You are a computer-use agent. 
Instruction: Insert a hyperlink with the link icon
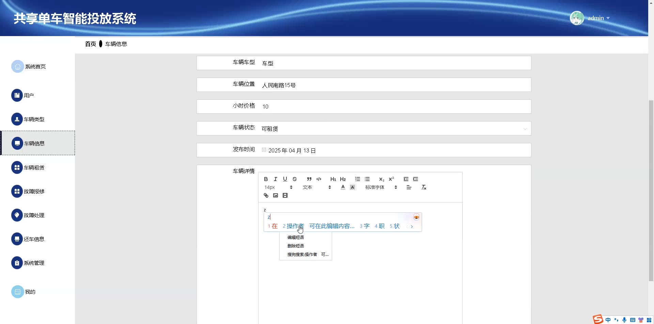(x=266, y=195)
